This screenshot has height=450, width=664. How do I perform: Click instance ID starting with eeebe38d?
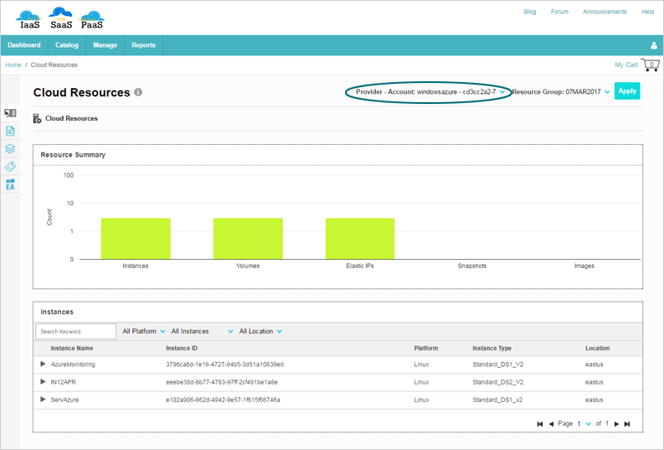coord(222,382)
